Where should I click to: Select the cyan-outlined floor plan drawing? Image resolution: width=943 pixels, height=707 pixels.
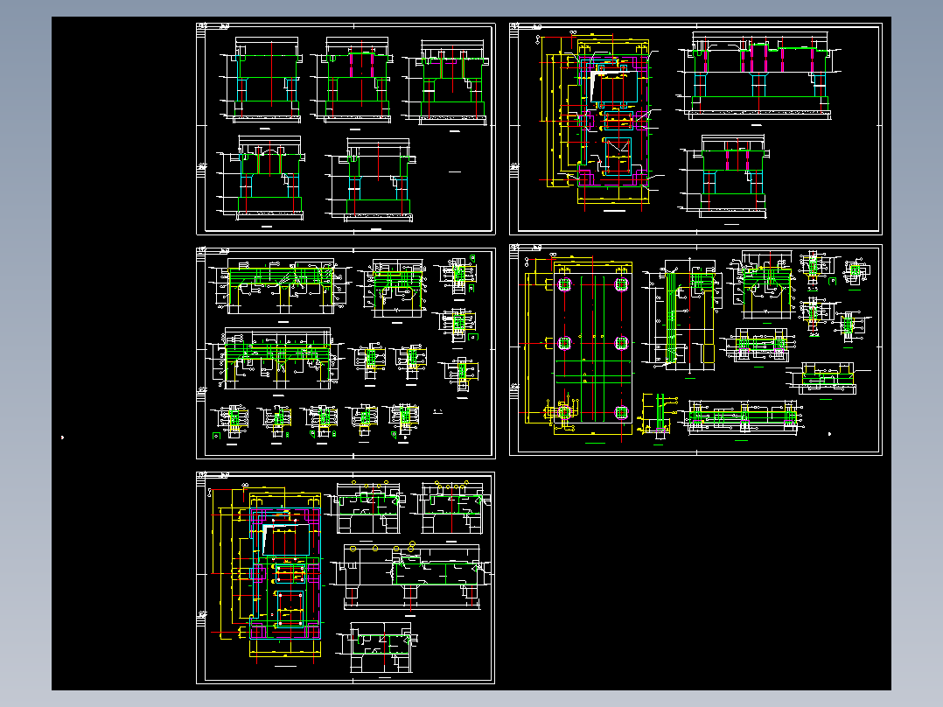[x=267, y=573]
